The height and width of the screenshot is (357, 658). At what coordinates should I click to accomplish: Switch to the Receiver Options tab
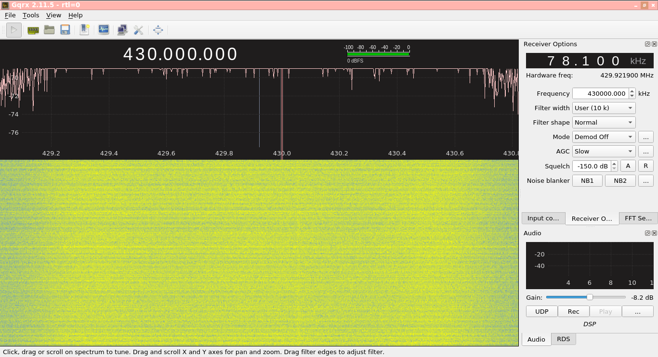pyautogui.click(x=592, y=218)
